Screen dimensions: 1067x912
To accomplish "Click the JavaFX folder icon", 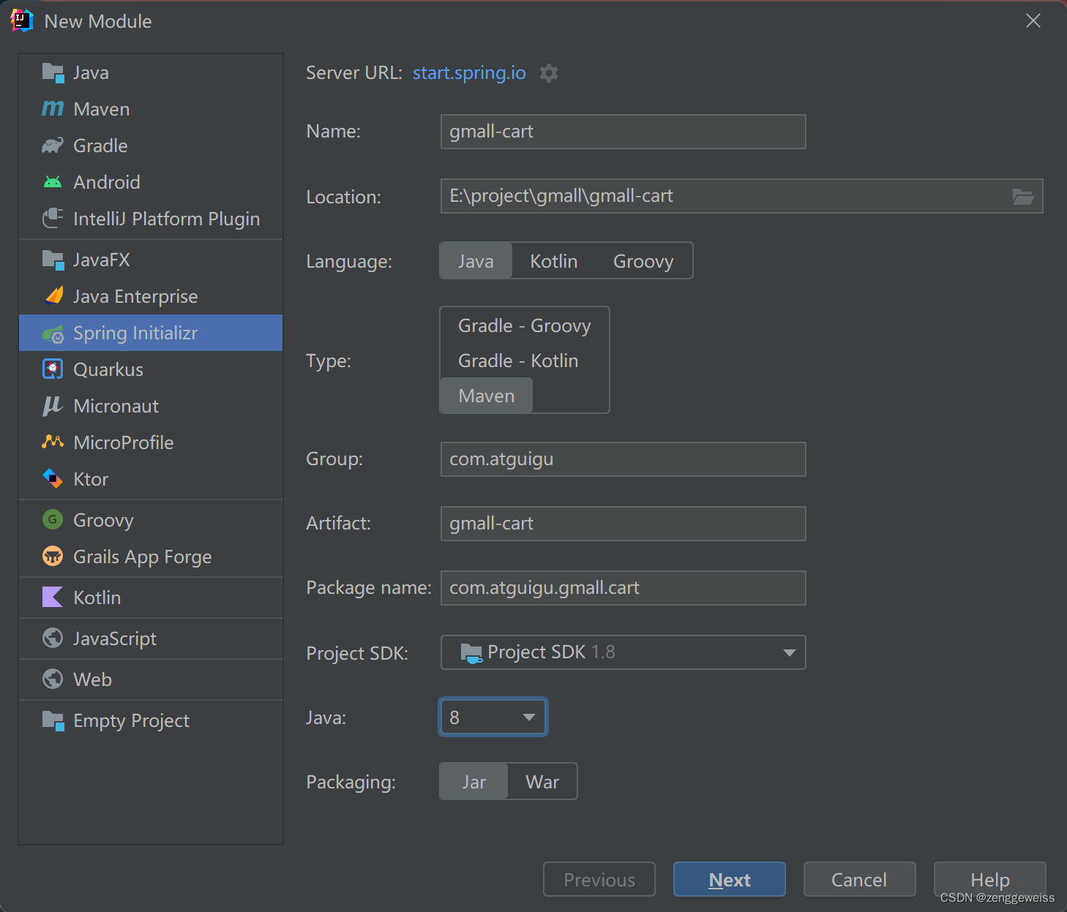I will click(x=53, y=260).
